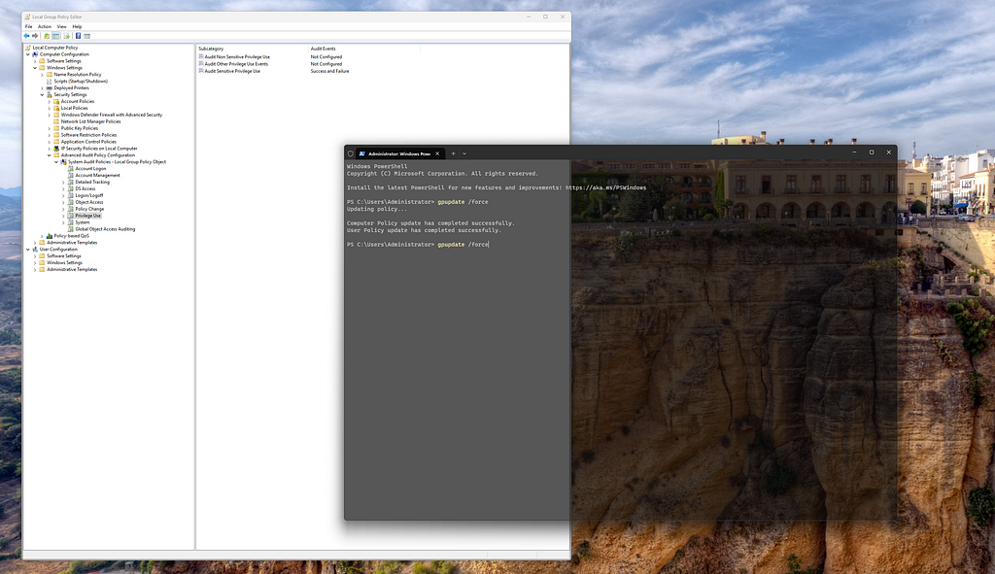995x574 pixels.
Task: Click the current gpupdate /force command line
Action: 463,244
